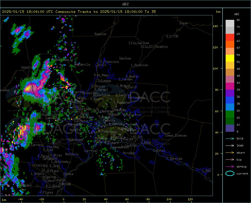Screen dimensions: 251x203
Task: Click the S_Francisco label on the map
Action: tap(110, 62)
